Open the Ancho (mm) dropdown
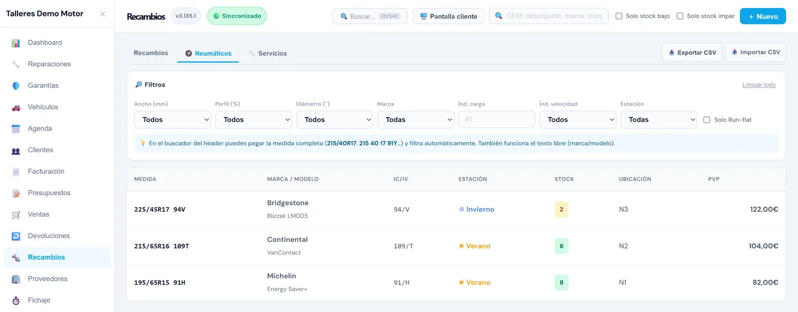Screen dimensions: 798x312 click(173, 120)
